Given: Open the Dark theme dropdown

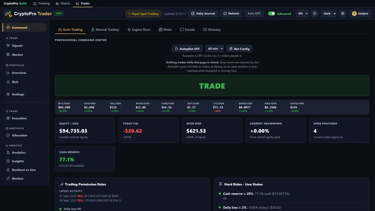Looking at the screenshot, I should (x=329, y=13).
